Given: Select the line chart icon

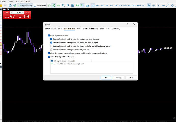Looking at the screenshot, I should pyautogui.click(x=58, y=5).
